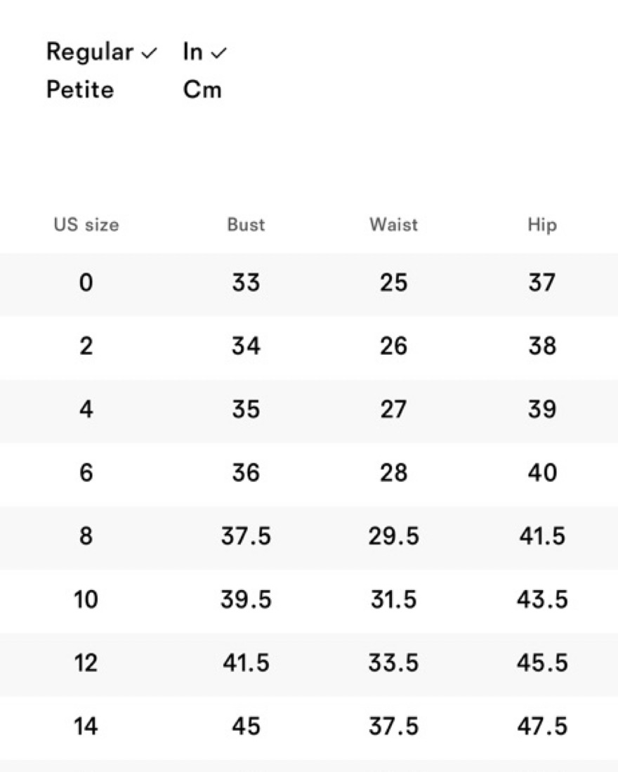
Task: Select the US size 6 row
Action: [x=309, y=474]
